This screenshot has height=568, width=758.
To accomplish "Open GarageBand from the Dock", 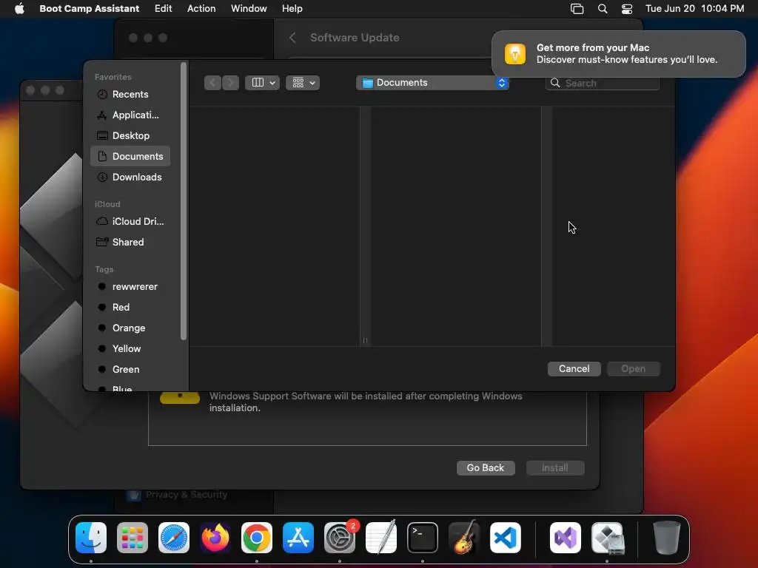I will click(464, 538).
